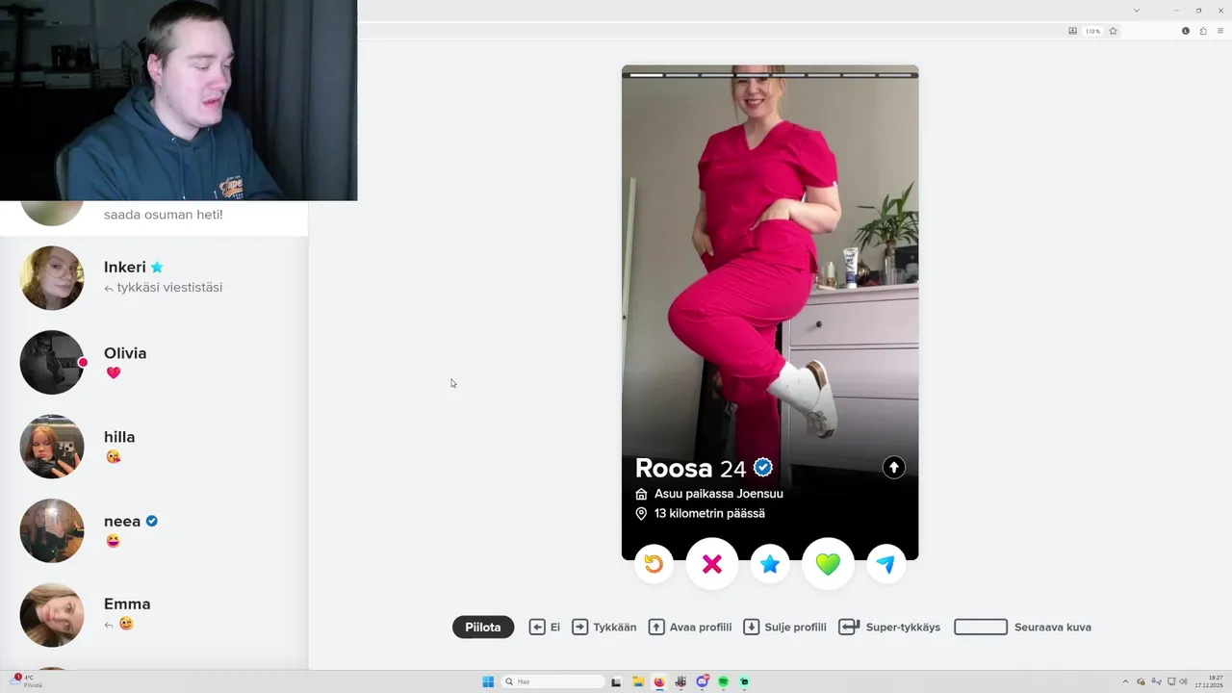Image resolution: width=1232 pixels, height=693 pixels.
Task: Open Roosa's profile with the up arrow
Action: pyautogui.click(x=894, y=468)
